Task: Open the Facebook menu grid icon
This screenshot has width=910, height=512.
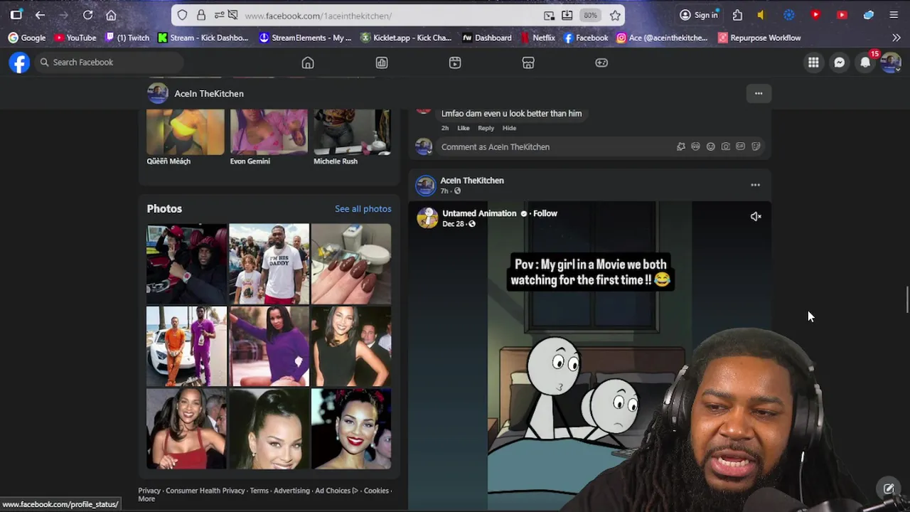Action: (x=813, y=63)
